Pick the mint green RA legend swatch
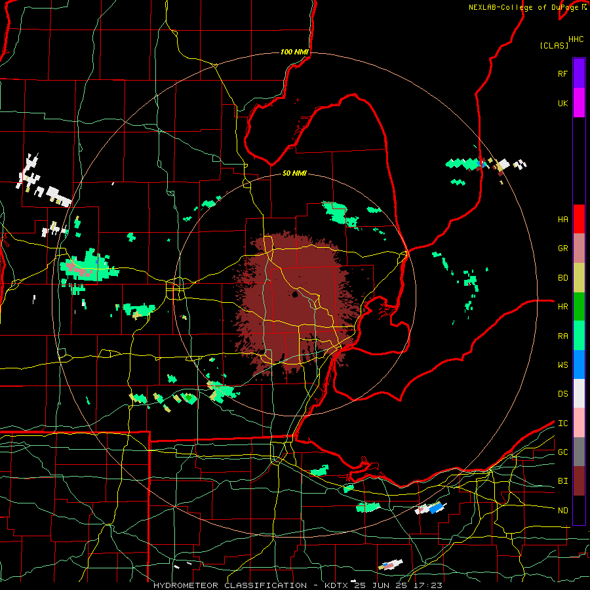 pyautogui.click(x=579, y=336)
